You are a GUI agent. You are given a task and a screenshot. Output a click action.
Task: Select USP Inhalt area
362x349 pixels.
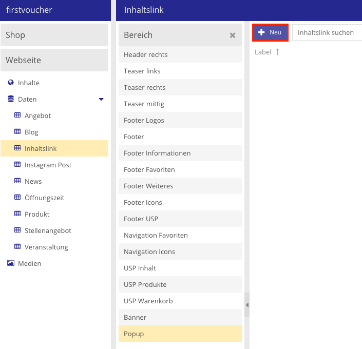point(180,268)
